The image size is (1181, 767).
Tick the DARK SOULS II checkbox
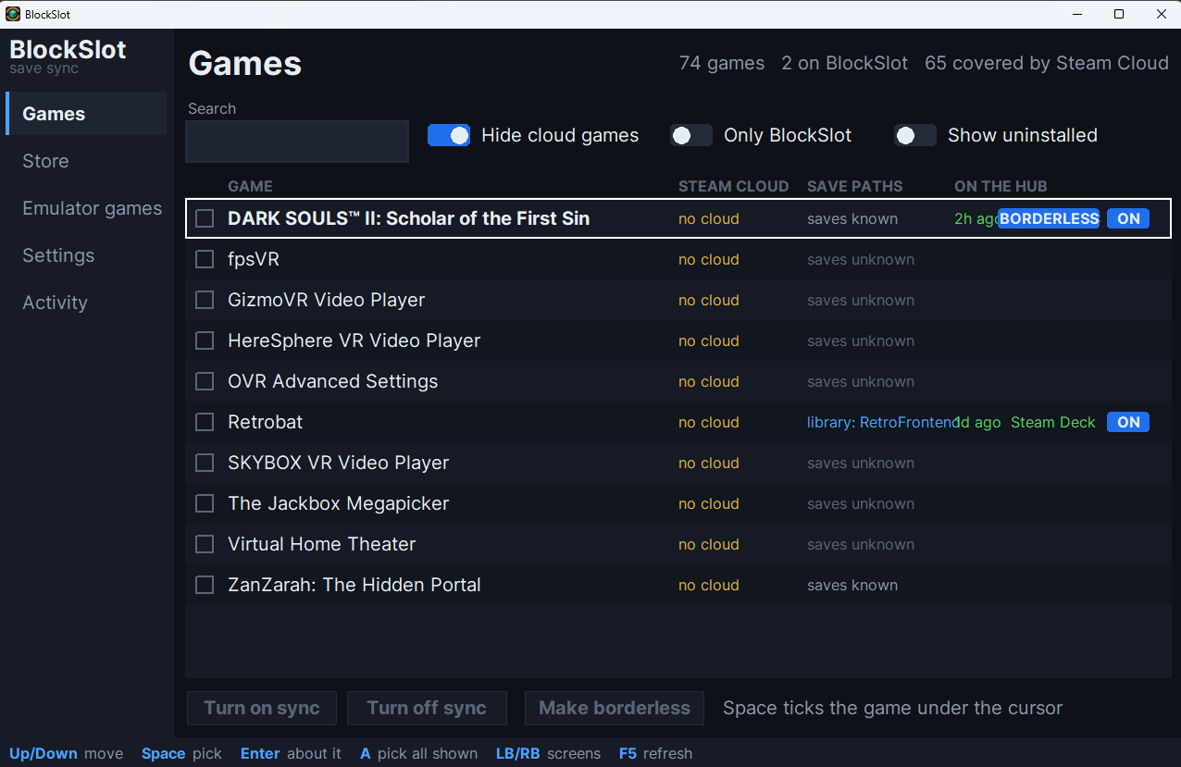(205, 218)
